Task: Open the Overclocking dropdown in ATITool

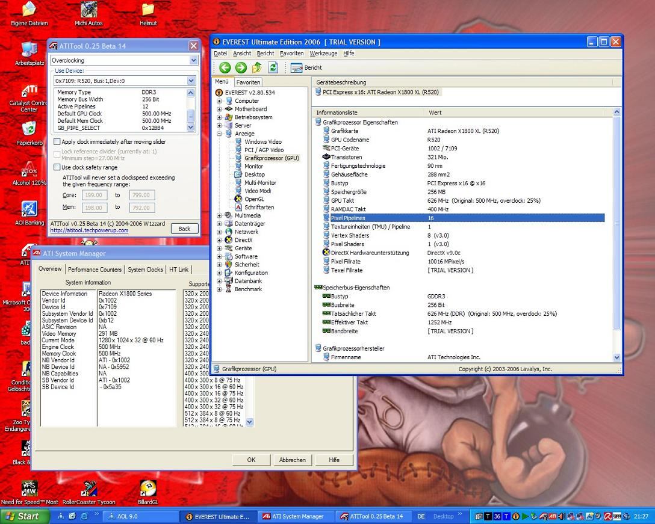Action: pyautogui.click(x=193, y=61)
